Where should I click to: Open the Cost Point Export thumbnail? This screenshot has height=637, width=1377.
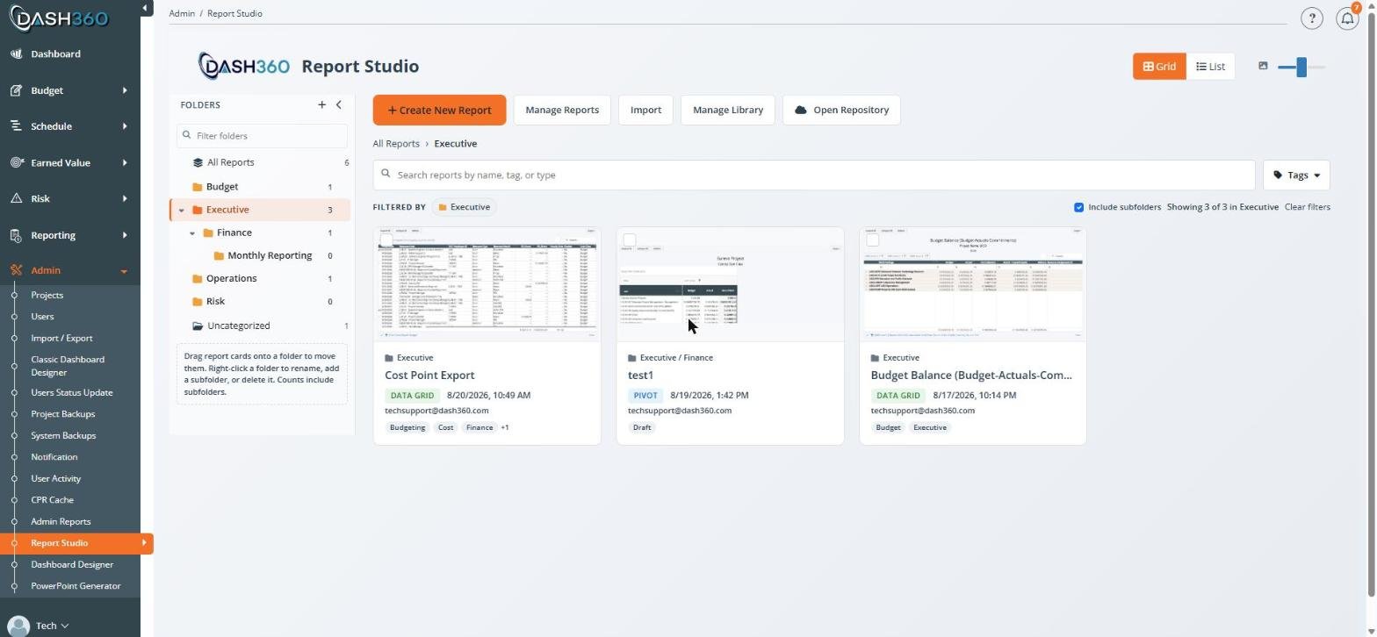coord(487,284)
